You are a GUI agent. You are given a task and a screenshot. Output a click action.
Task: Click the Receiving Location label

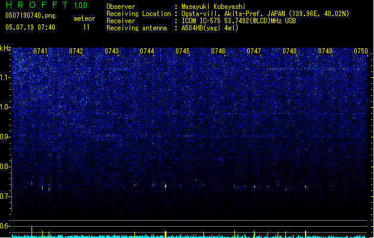click(139, 14)
